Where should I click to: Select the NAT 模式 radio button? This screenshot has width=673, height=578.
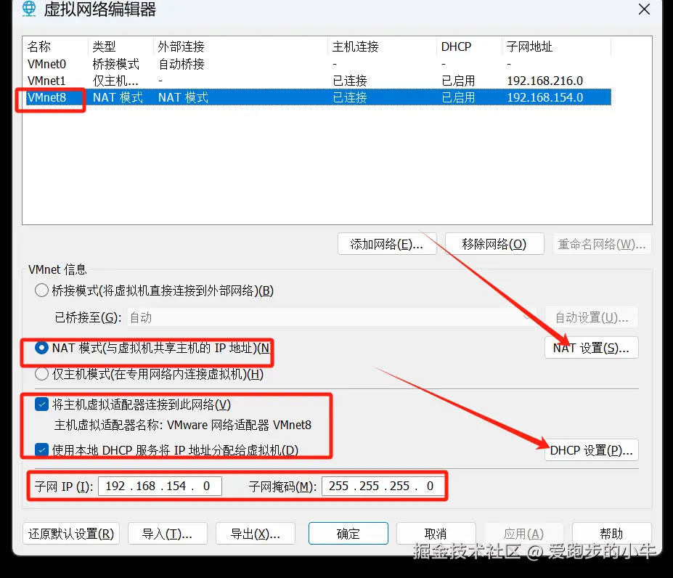tap(41, 348)
